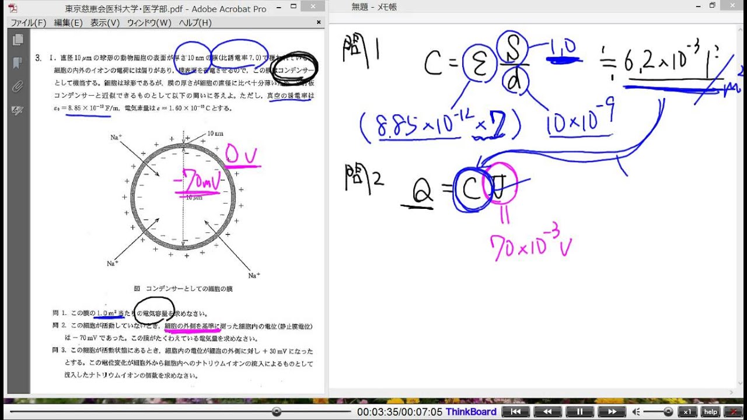Click the playback progress bar handle
Viewport: 747px width, 420px height.
click(x=277, y=412)
